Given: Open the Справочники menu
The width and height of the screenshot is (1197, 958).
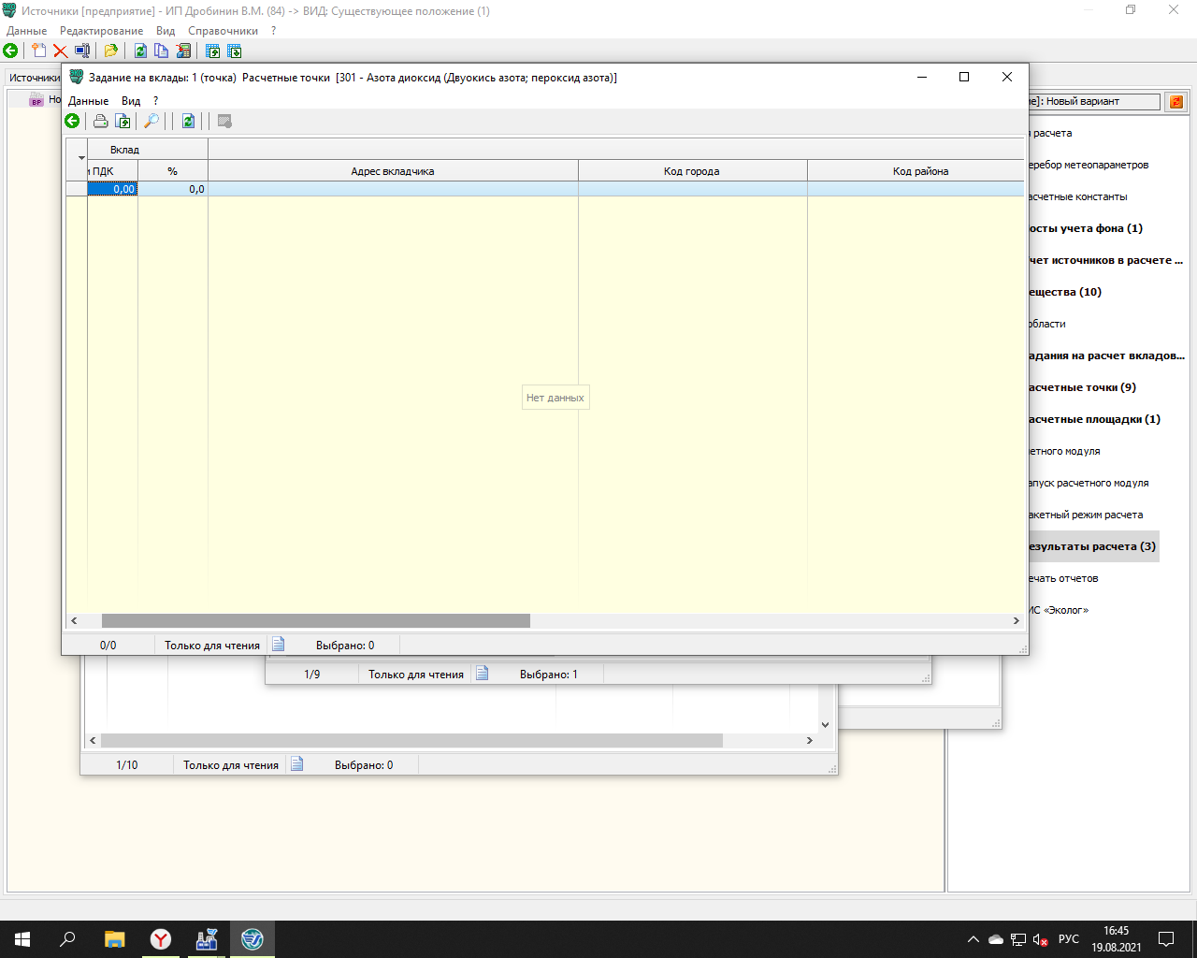Looking at the screenshot, I should (223, 31).
